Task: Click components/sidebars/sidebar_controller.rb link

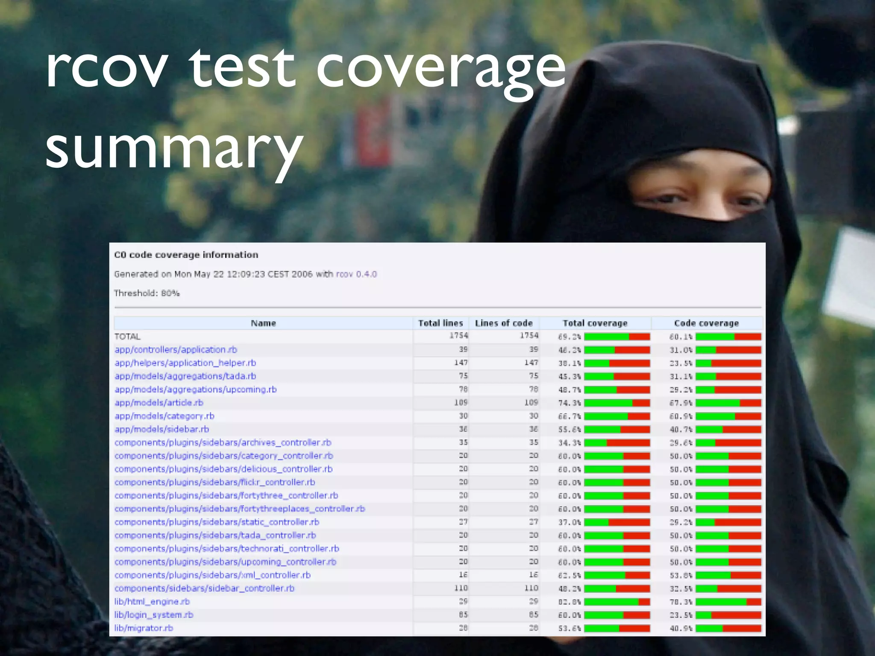Action: (x=204, y=589)
